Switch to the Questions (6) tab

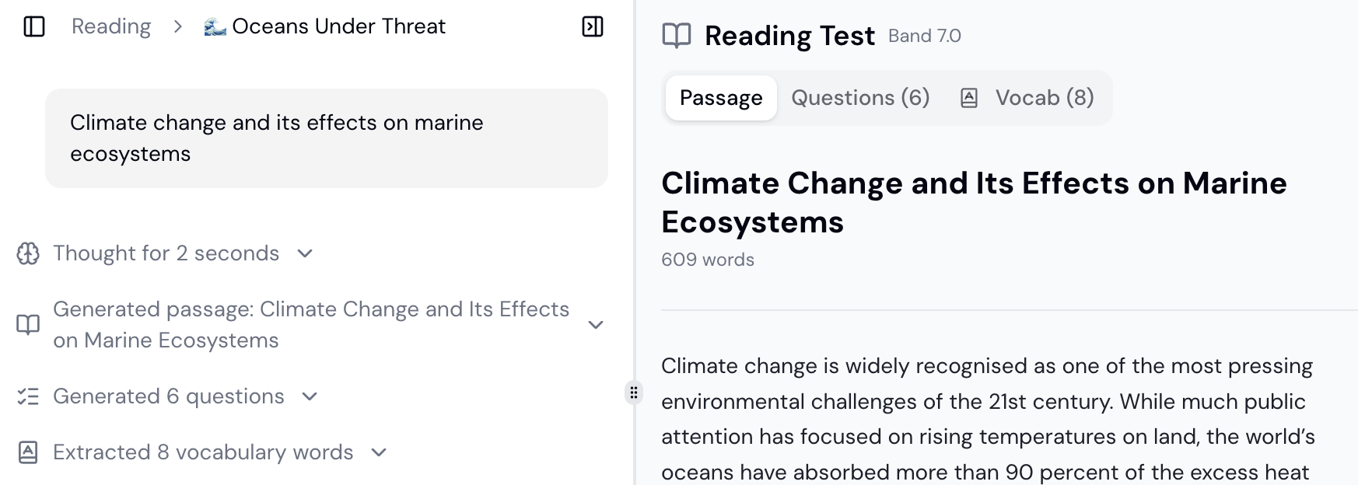860,98
